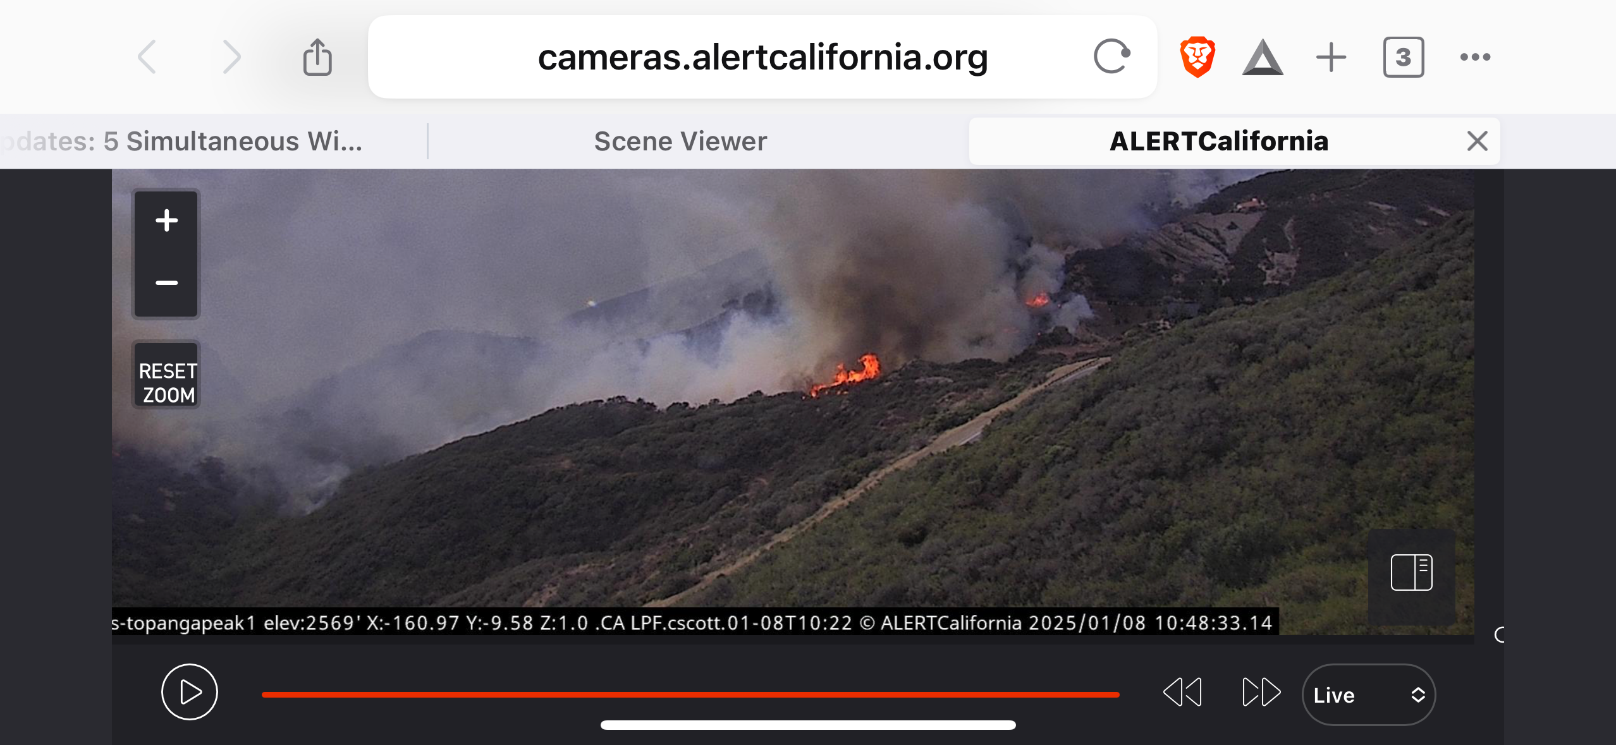Screen dimensions: 1616x745
Task: Zoom in on camera view with plus
Action: click(x=166, y=221)
